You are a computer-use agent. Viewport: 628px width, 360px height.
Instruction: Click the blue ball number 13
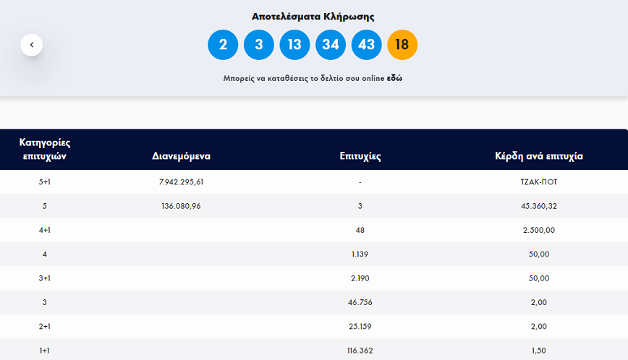294,45
